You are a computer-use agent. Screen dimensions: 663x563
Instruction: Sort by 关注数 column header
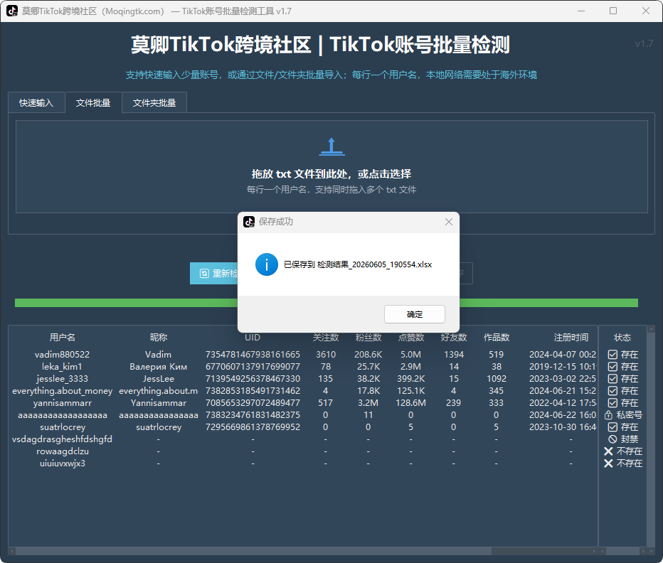(x=326, y=337)
